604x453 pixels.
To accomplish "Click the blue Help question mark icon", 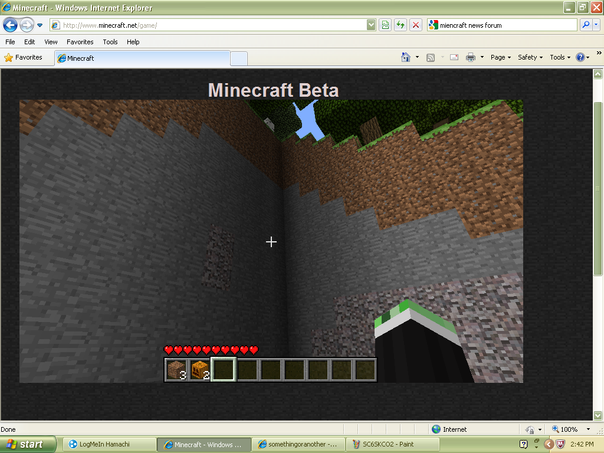I will 580,57.
